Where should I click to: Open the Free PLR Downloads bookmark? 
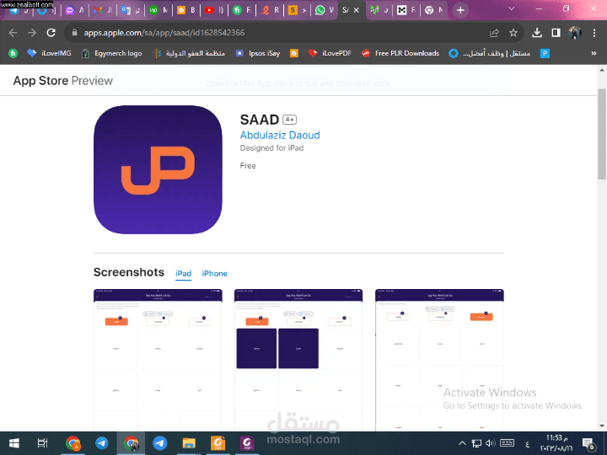coord(400,53)
